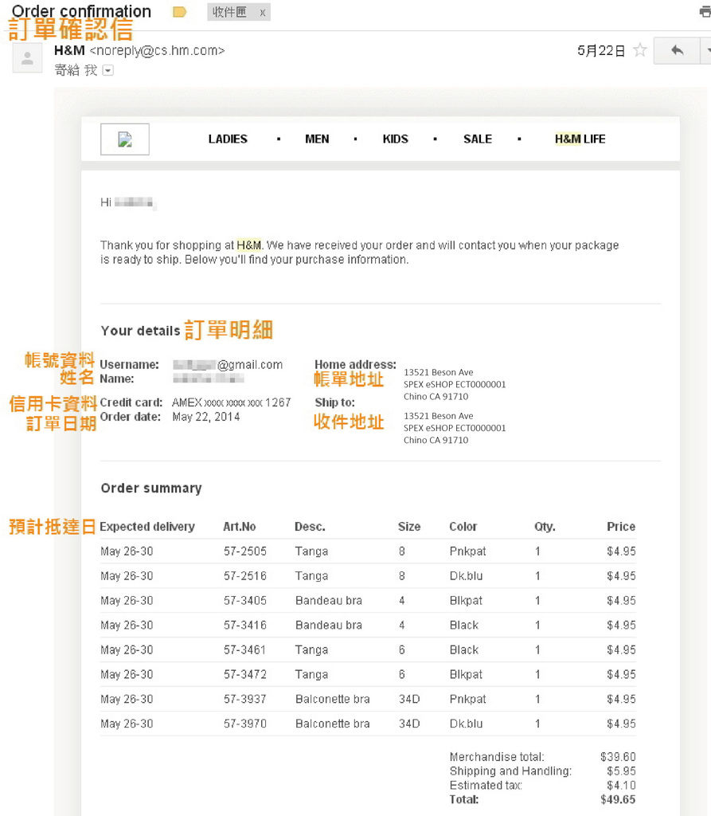Click the Art.No column header

239,527
